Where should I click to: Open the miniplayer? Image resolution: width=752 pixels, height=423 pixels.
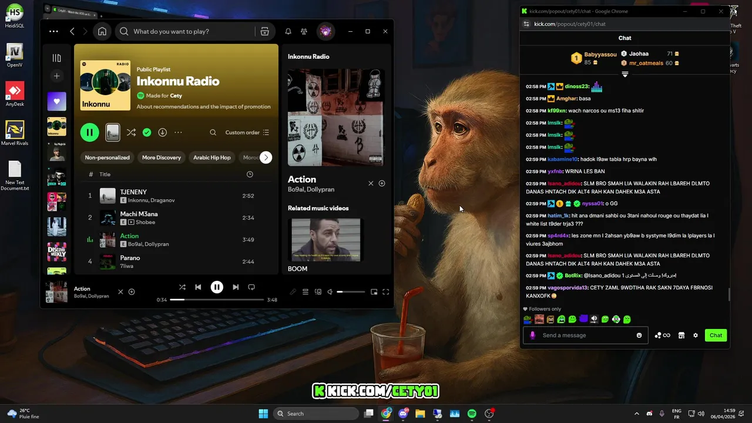(374, 292)
